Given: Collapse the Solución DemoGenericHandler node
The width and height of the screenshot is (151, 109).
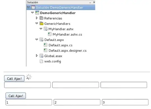Looking at the screenshot, I should tap(28, 7).
